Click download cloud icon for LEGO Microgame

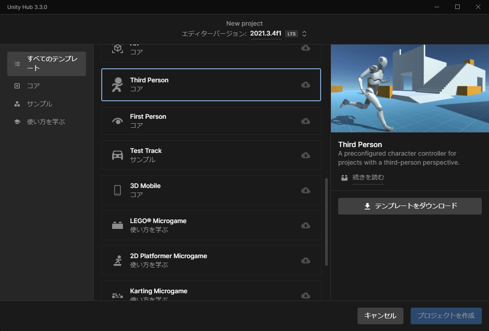pos(306,225)
